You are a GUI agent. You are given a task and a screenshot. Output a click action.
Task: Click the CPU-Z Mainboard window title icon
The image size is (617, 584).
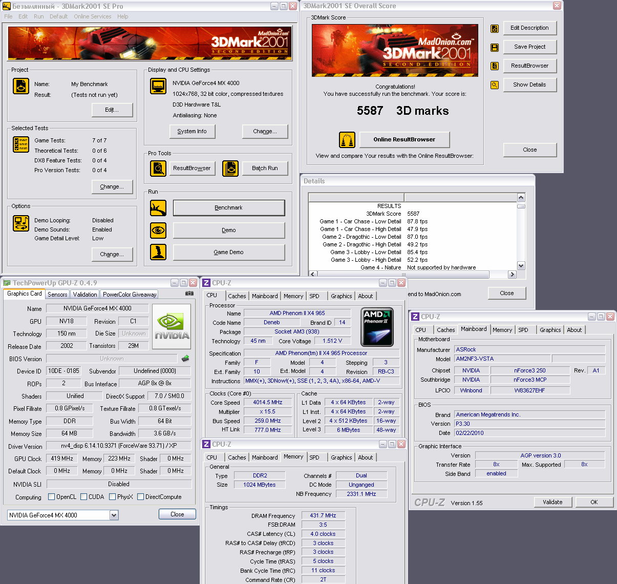415,317
